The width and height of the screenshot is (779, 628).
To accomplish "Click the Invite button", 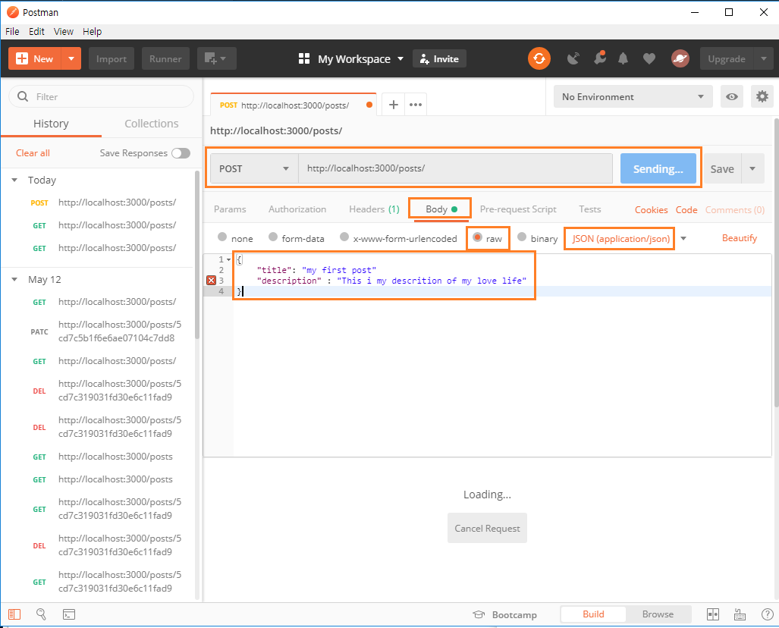I will tap(440, 58).
